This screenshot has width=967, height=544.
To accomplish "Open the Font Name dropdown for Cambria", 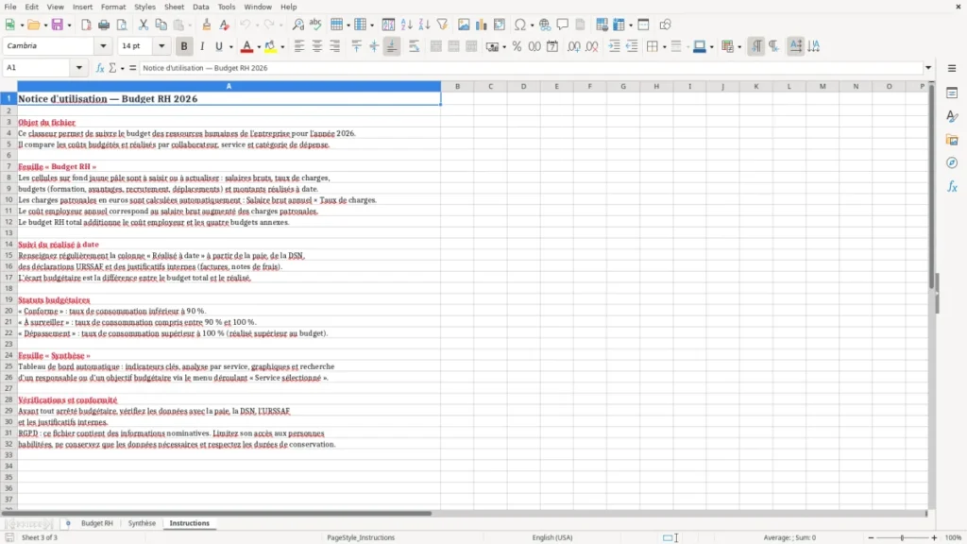I will click(x=103, y=45).
